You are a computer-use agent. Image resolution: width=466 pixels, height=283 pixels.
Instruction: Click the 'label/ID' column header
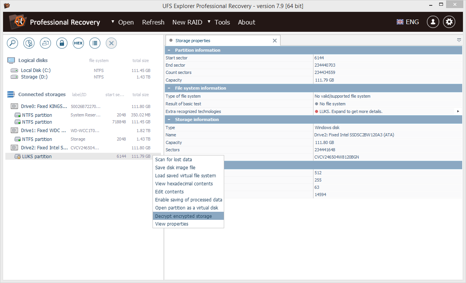(79, 95)
